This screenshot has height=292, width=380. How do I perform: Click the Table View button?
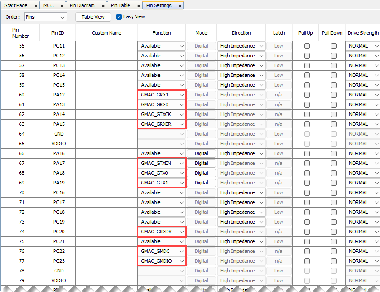click(x=93, y=17)
